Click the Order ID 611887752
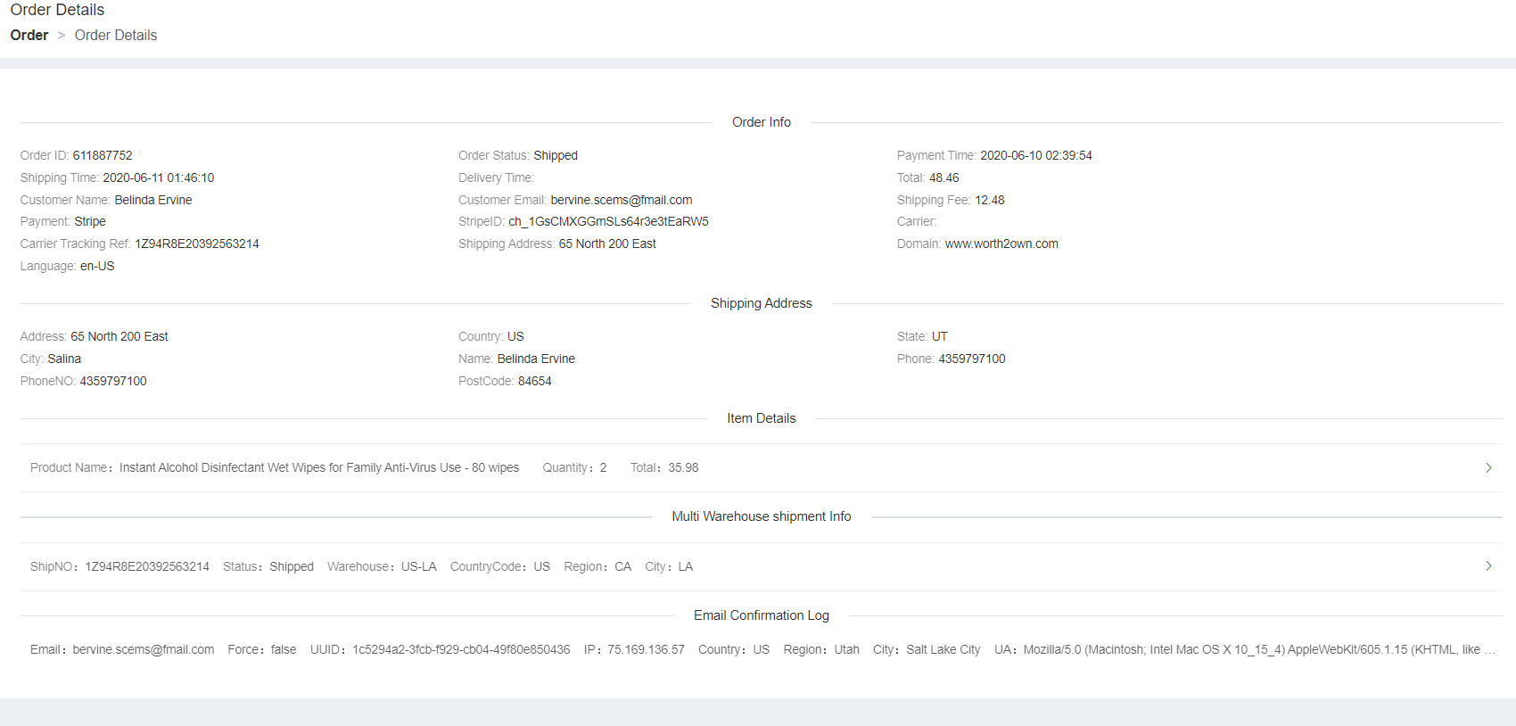This screenshot has height=726, width=1516. 103,155
